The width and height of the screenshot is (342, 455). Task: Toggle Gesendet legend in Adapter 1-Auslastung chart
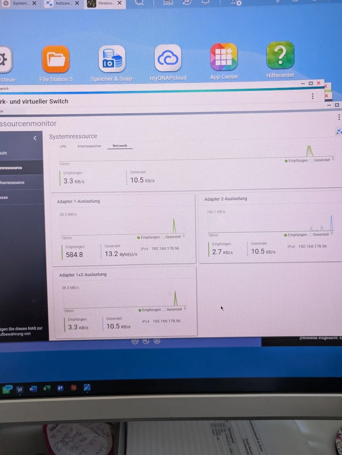[171, 237]
